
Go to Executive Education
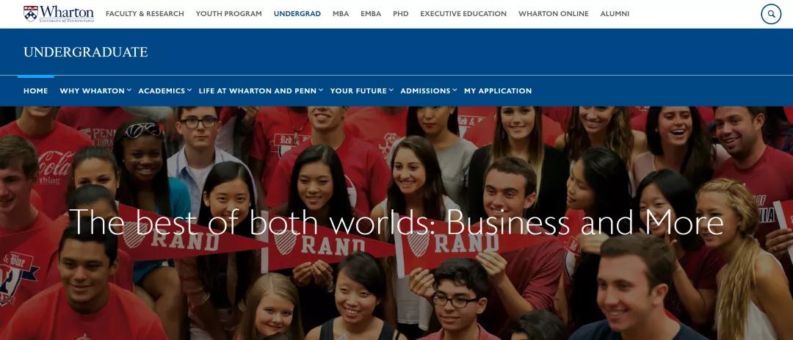coord(463,14)
